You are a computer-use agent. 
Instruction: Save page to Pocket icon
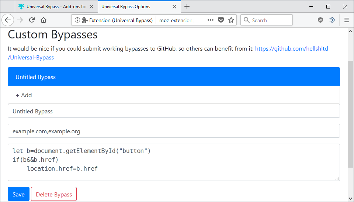[x=221, y=20]
